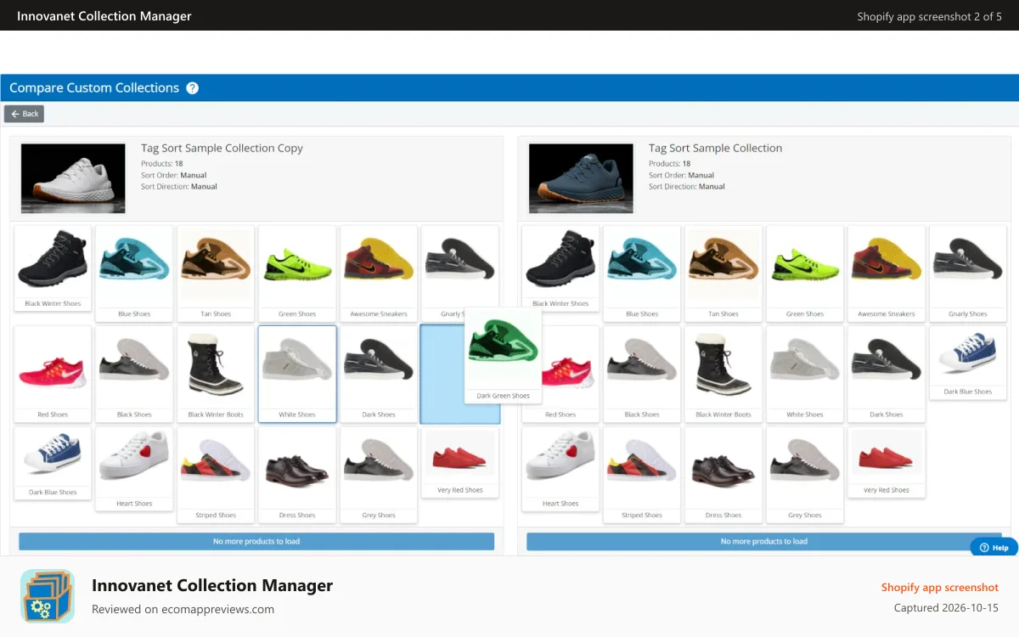Screen dimensions: 1019x637
Task: Click 'Reviewed on ecomappreviews.com' text
Action: tap(183, 609)
